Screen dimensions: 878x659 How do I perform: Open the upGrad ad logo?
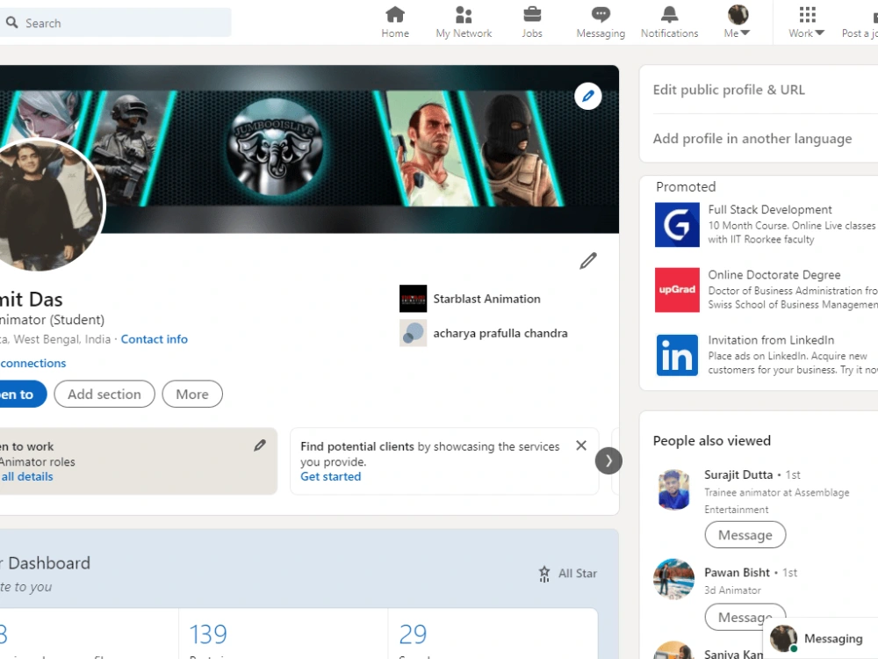pos(677,290)
